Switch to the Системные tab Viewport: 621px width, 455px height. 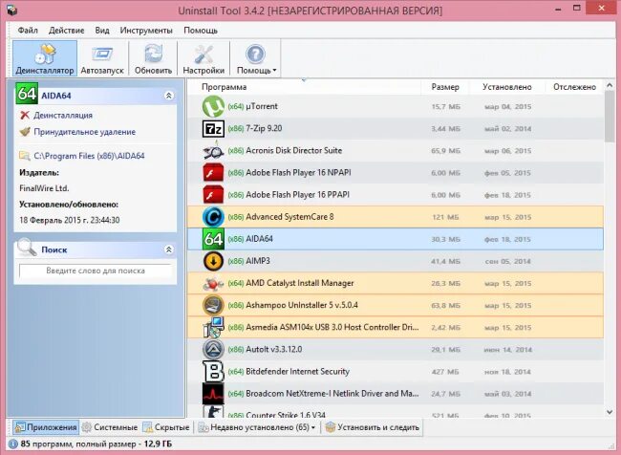(110, 427)
